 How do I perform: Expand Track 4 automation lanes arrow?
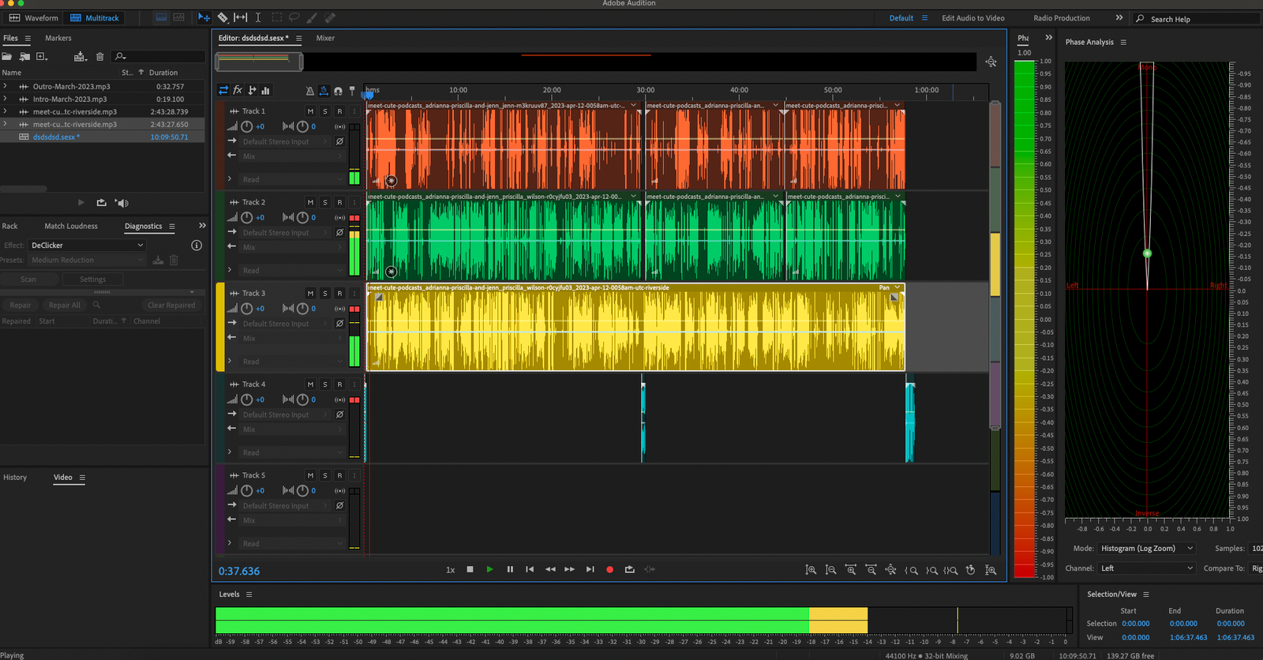tap(230, 452)
